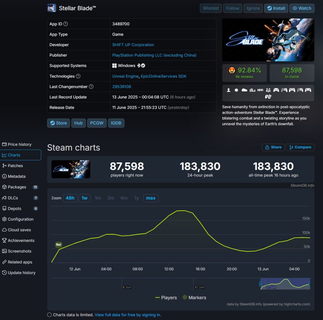The image size is (323, 320).
Task: Set chart zoom to max
Action: pyautogui.click(x=151, y=198)
